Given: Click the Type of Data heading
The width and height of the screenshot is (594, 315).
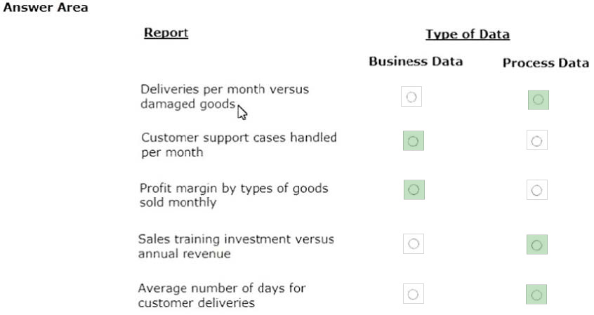Looking at the screenshot, I should click(467, 34).
